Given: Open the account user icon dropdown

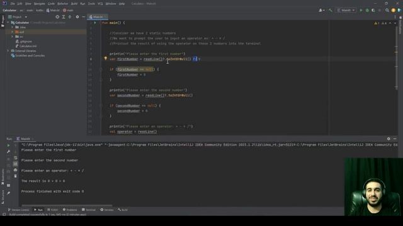Looking at the screenshot, I should [322, 10].
